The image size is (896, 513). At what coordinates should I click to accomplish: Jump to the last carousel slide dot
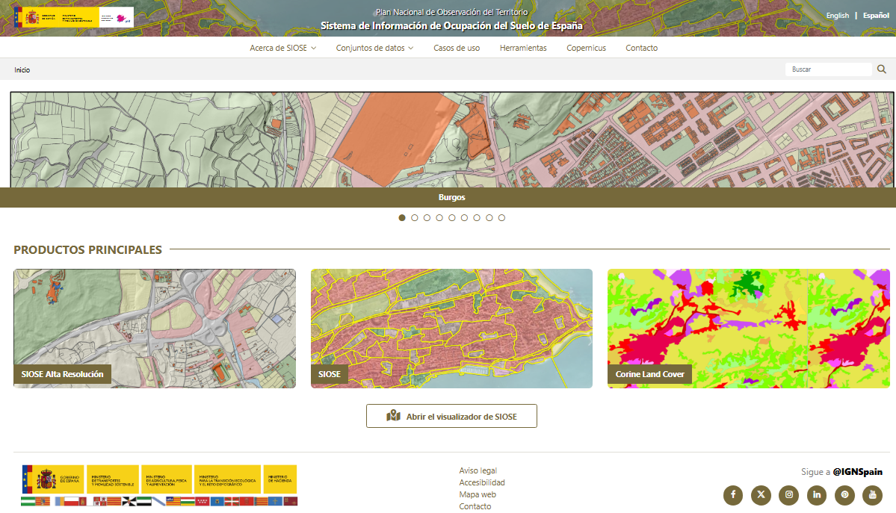point(501,218)
